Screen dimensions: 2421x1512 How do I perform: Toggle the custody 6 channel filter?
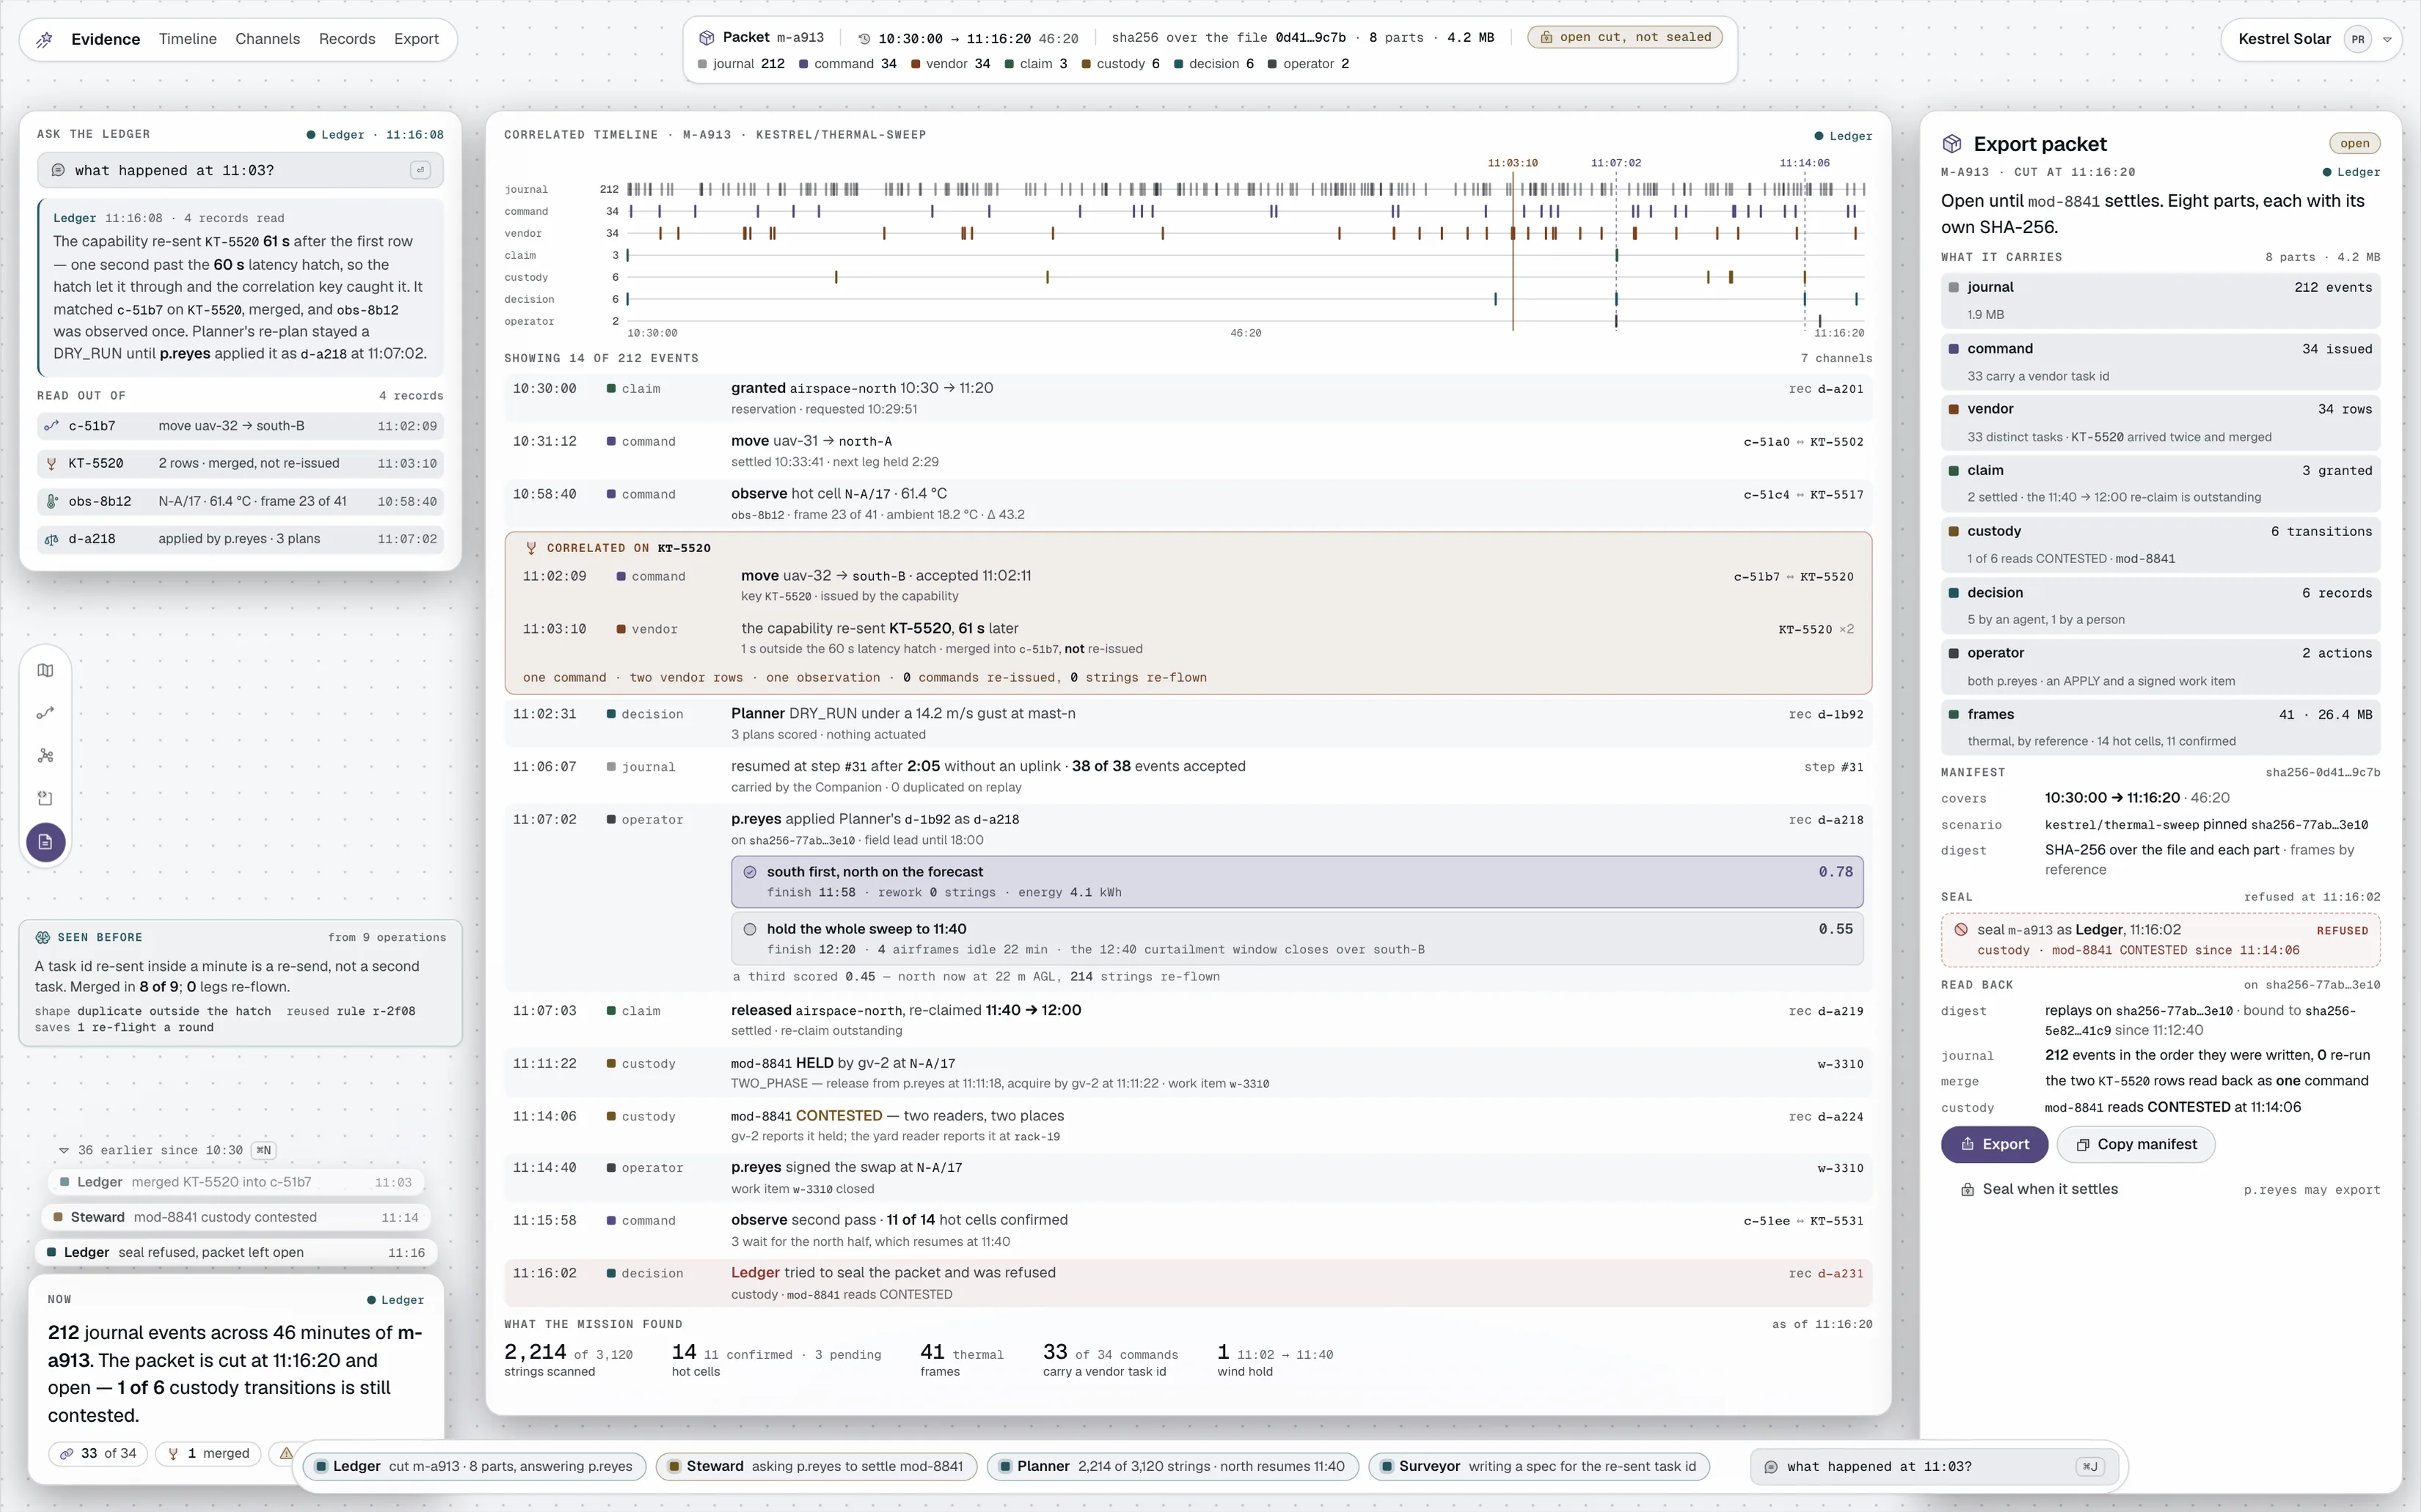point(1120,64)
